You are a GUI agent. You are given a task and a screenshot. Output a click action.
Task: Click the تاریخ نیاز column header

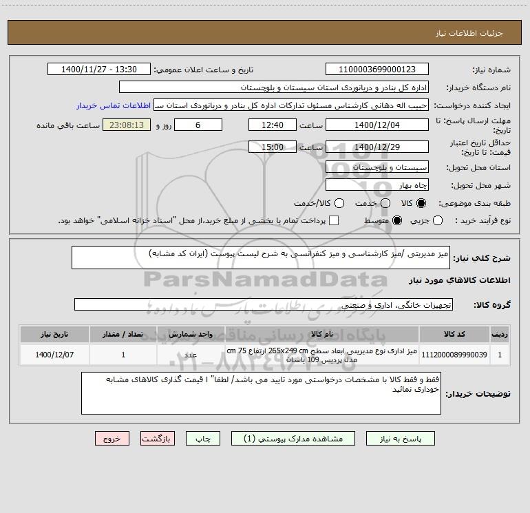[x=54, y=334]
